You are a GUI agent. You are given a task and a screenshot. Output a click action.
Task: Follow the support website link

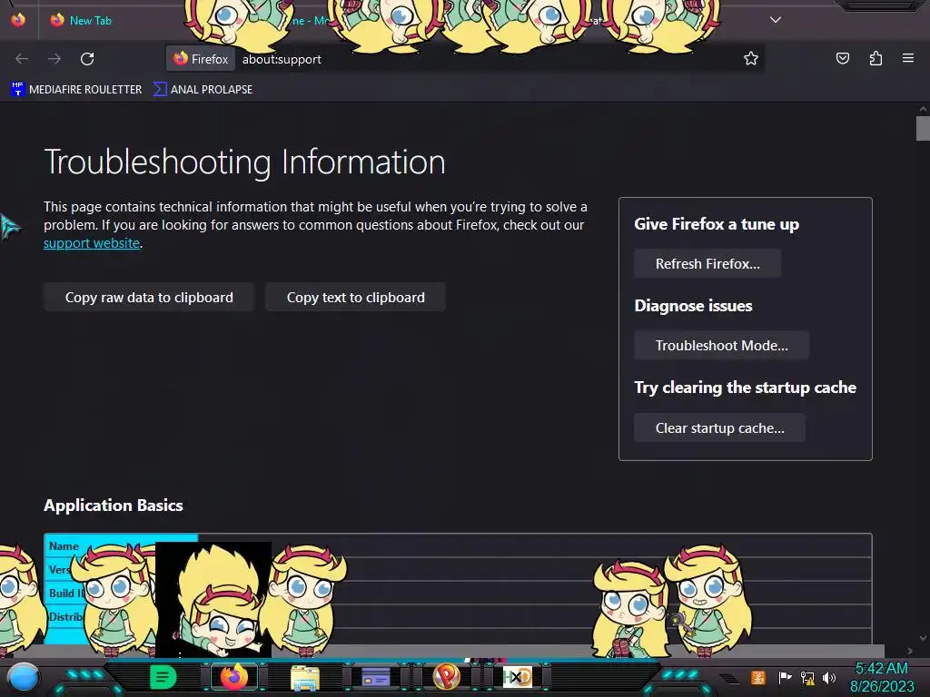coord(92,243)
